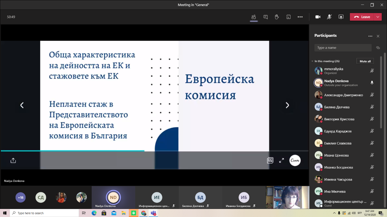This screenshot has height=217, width=387.
Task: Close the Participants panel
Action: point(378,36)
